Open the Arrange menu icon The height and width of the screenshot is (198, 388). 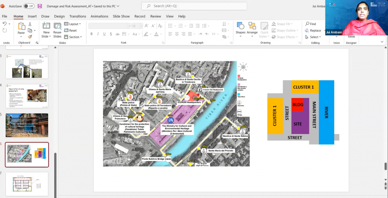pyautogui.click(x=252, y=30)
